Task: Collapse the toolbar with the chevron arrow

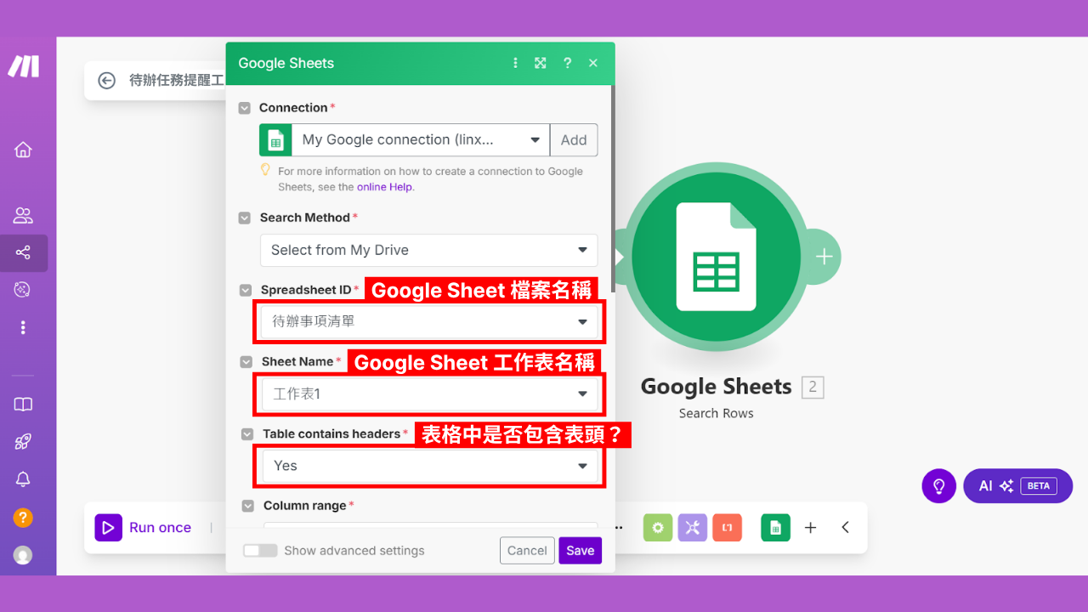Action: tap(845, 528)
